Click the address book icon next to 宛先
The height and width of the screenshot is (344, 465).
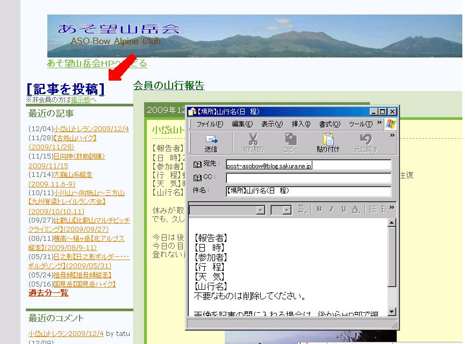click(x=197, y=164)
